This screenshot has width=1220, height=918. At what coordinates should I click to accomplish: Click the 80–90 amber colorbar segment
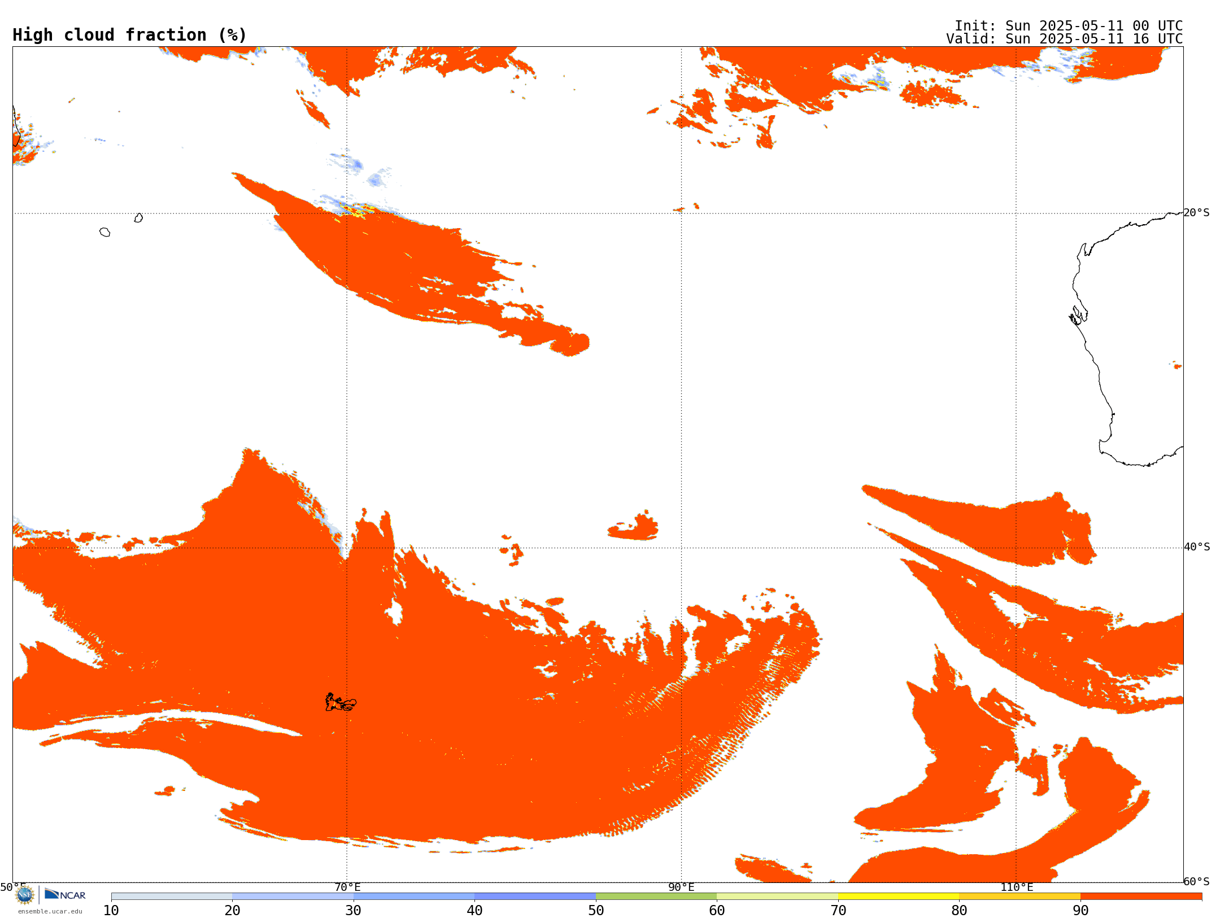1019,897
